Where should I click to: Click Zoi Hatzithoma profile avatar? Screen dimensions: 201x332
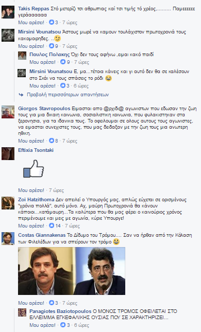pos(8,203)
